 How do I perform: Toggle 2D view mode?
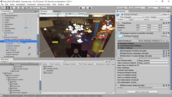59,13
